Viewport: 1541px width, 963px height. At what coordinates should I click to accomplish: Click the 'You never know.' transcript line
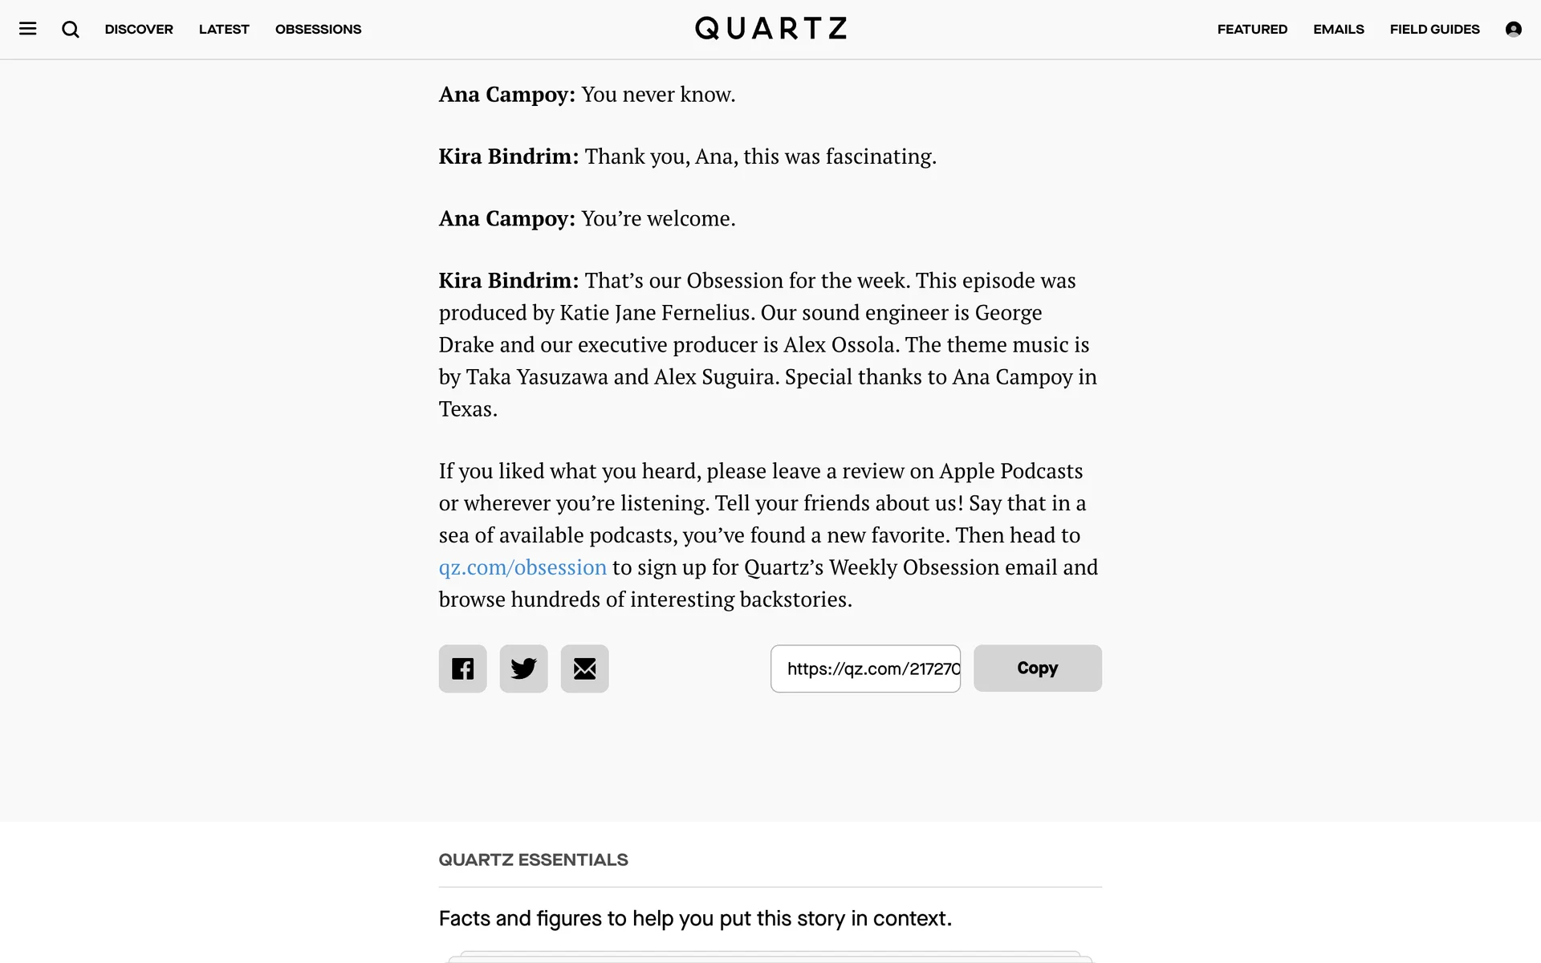658,95
